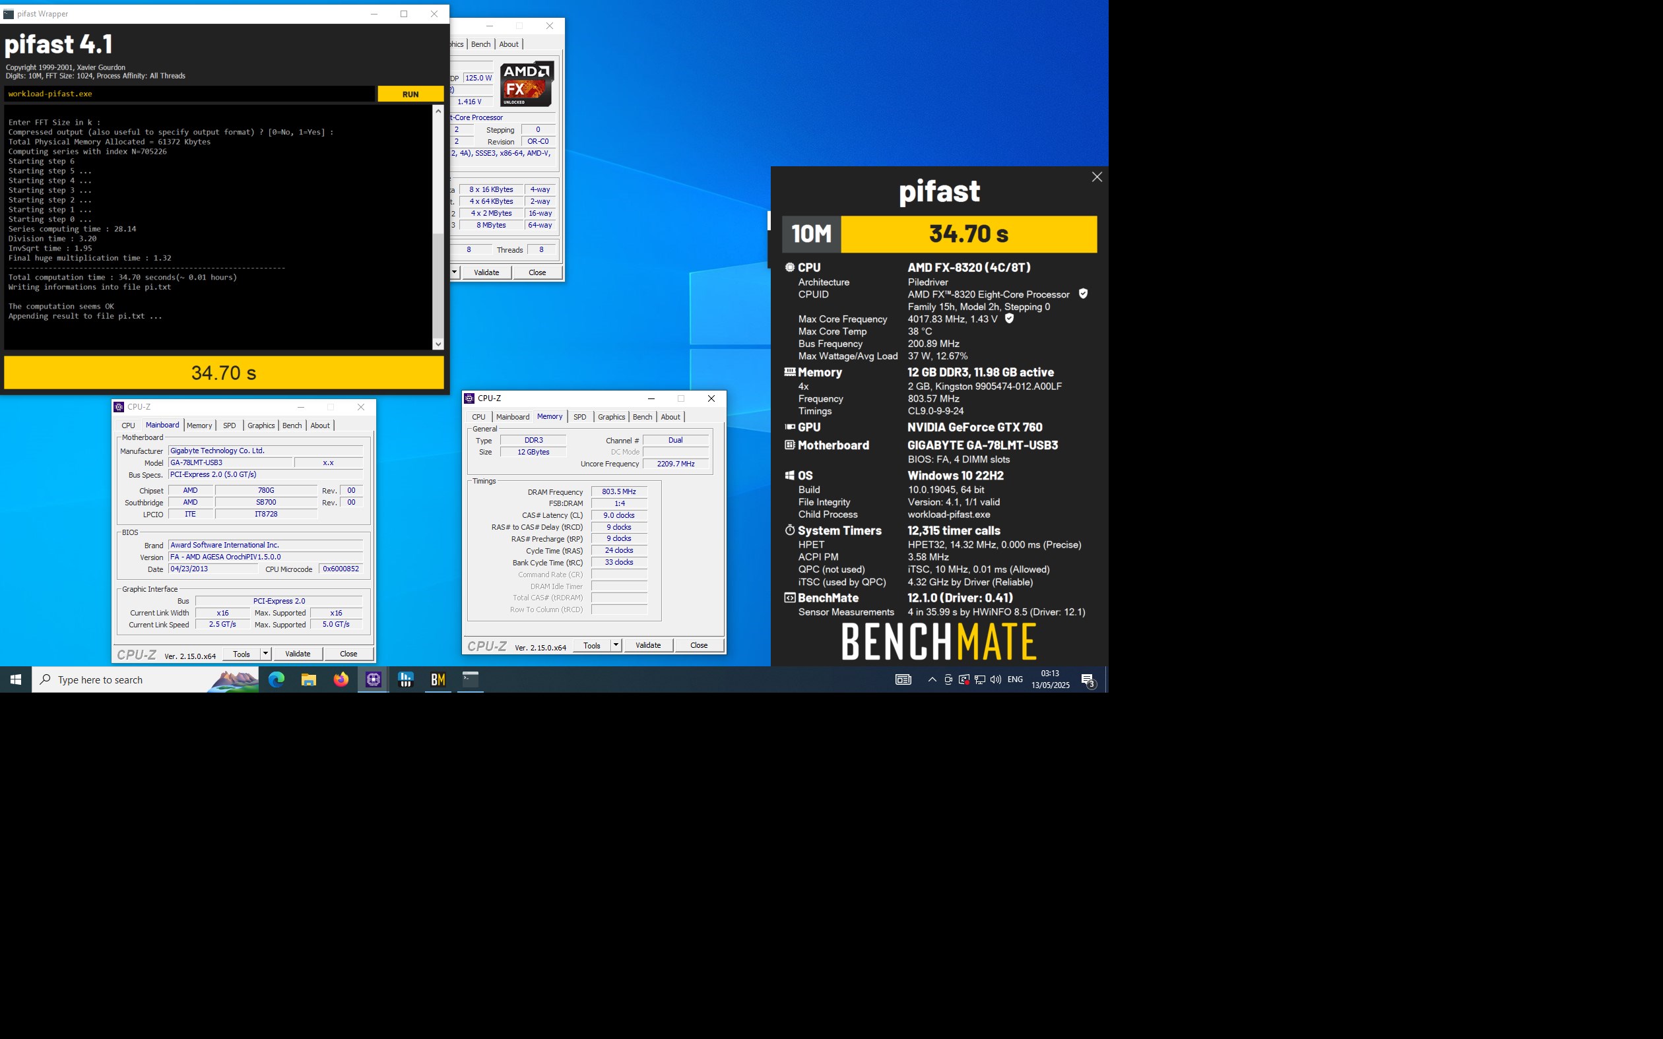The image size is (1663, 1039).
Task: Open the taskbar clock showing 03:13
Action: point(1050,679)
